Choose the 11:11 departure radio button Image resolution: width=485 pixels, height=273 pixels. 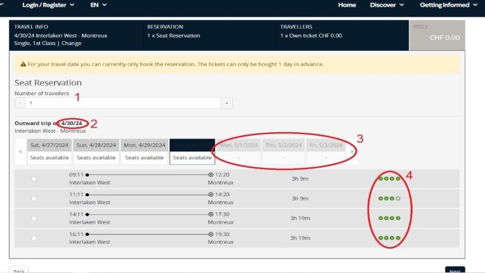[x=34, y=199]
